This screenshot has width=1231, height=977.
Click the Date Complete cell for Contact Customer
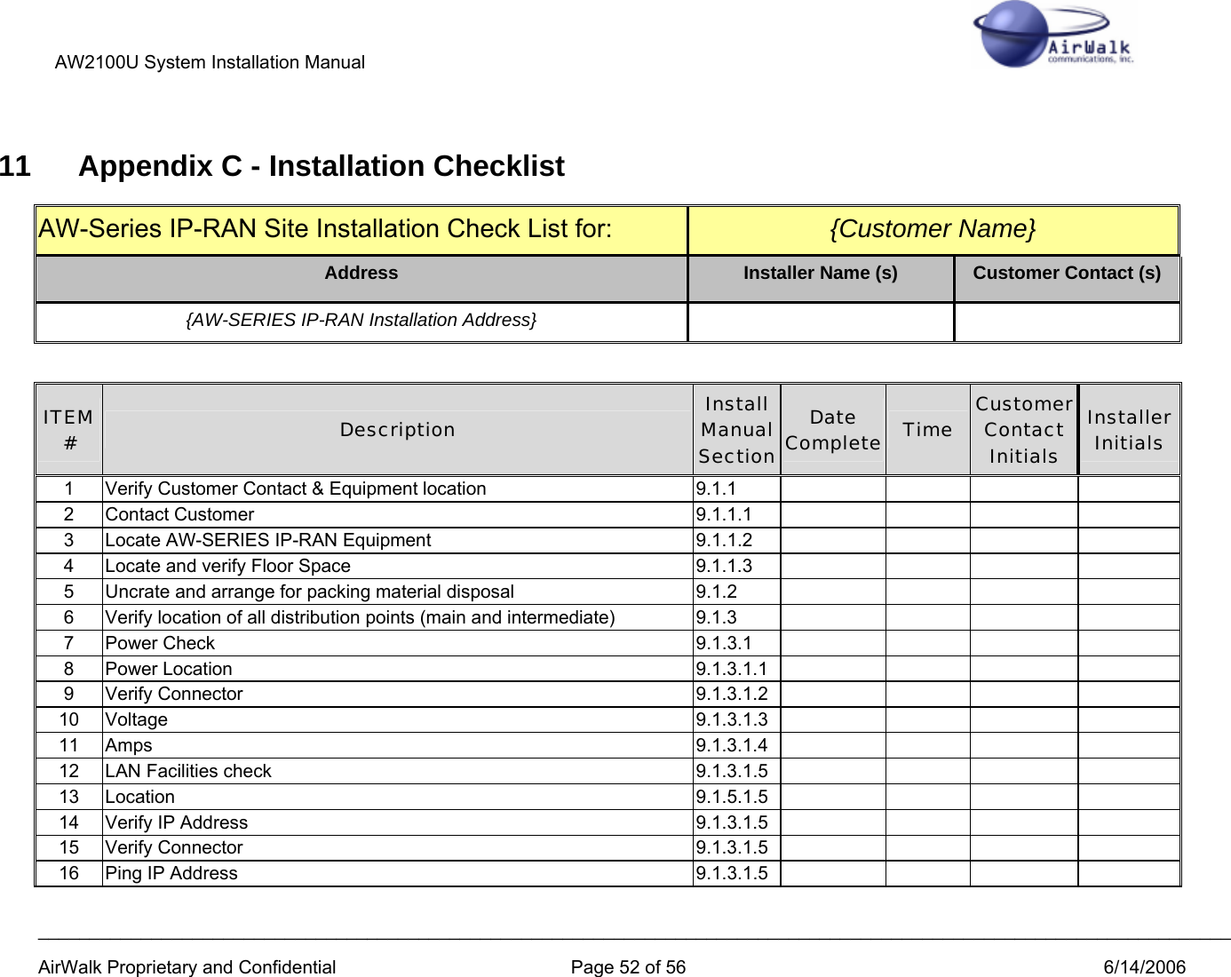click(833, 515)
